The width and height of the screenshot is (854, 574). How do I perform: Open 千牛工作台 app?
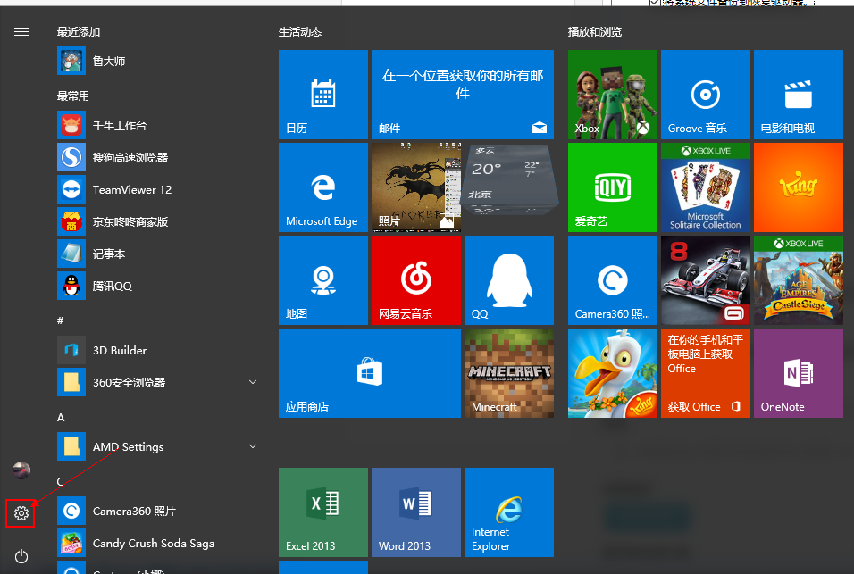coord(158,125)
